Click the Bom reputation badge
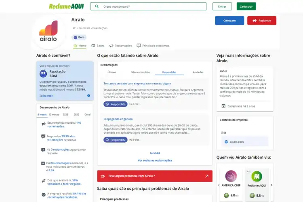 coord(79,37)
